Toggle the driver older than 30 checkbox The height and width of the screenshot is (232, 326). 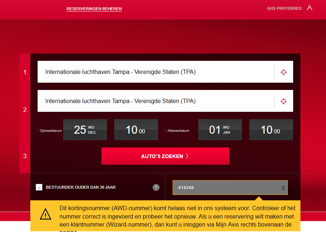pos(39,187)
